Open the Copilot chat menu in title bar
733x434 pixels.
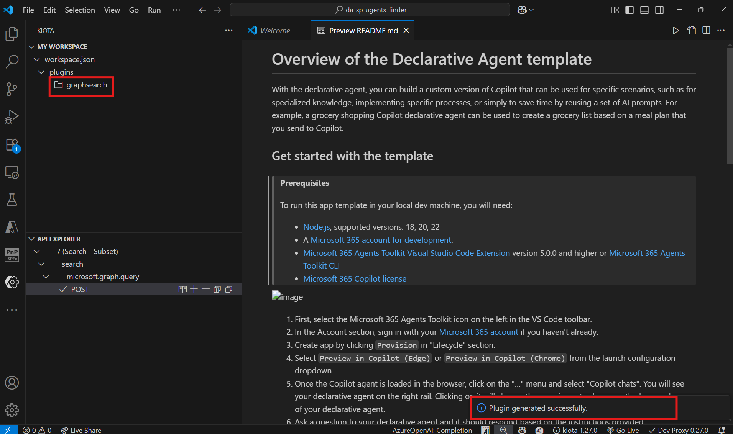tap(522, 10)
